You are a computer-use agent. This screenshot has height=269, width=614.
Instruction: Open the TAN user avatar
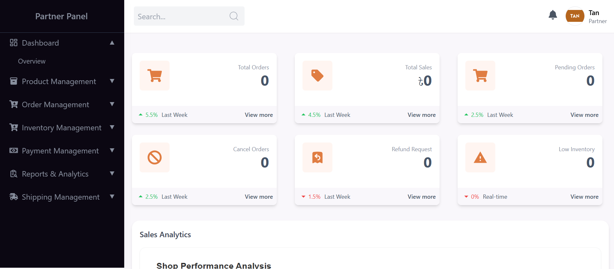click(575, 16)
